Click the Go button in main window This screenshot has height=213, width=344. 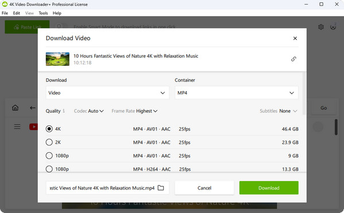(x=323, y=108)
